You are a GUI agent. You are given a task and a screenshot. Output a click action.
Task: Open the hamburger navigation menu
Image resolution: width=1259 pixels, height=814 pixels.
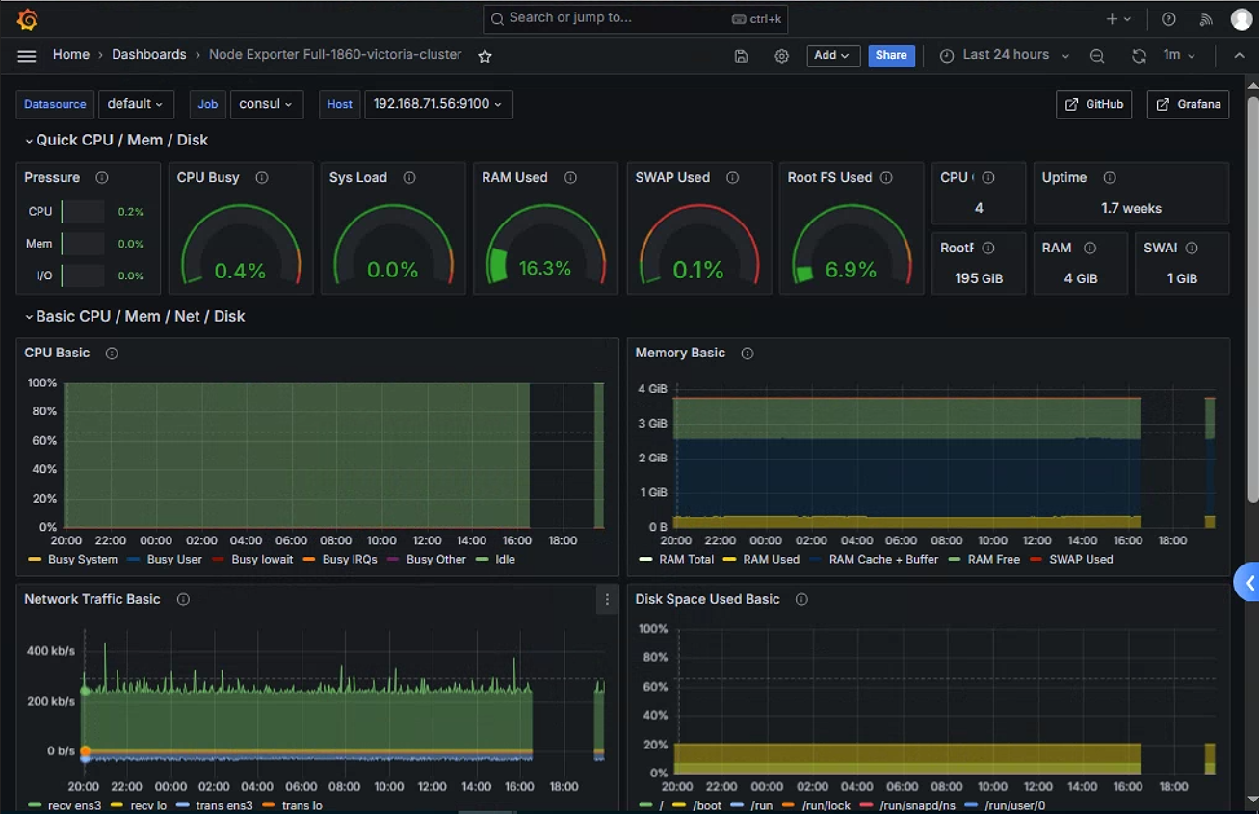pos(27,56)
